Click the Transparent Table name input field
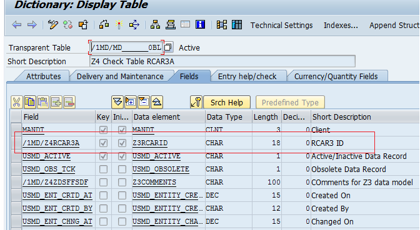Image resolution: width=420 pixels, height=230 pixels. tap(126, 47)
